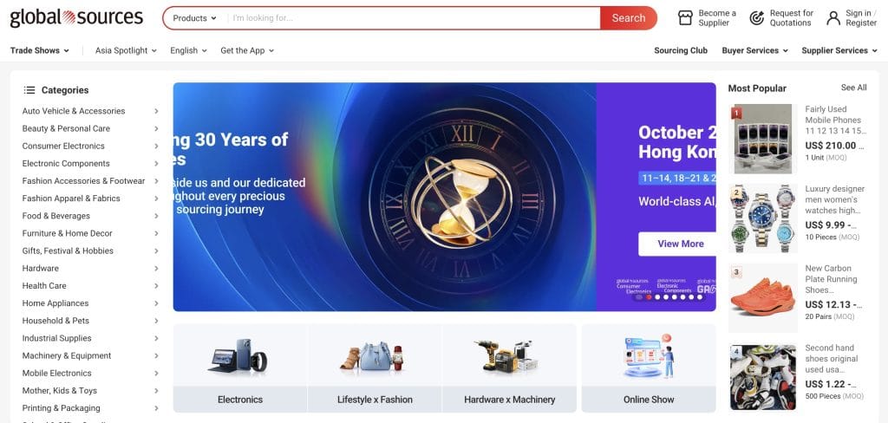Select the Consumer Electronics category
Image resolution: width=888 pixels, height=423 pixels.
pos(63,146)
